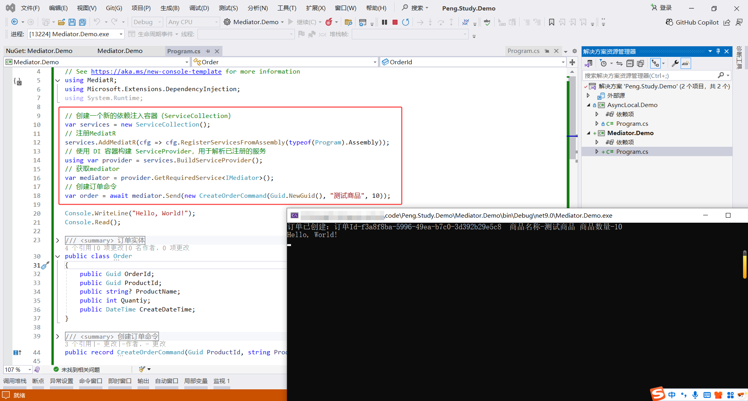Click the Hot Reload flame icon
748x401 pixels.
click(x=329, y=22)
